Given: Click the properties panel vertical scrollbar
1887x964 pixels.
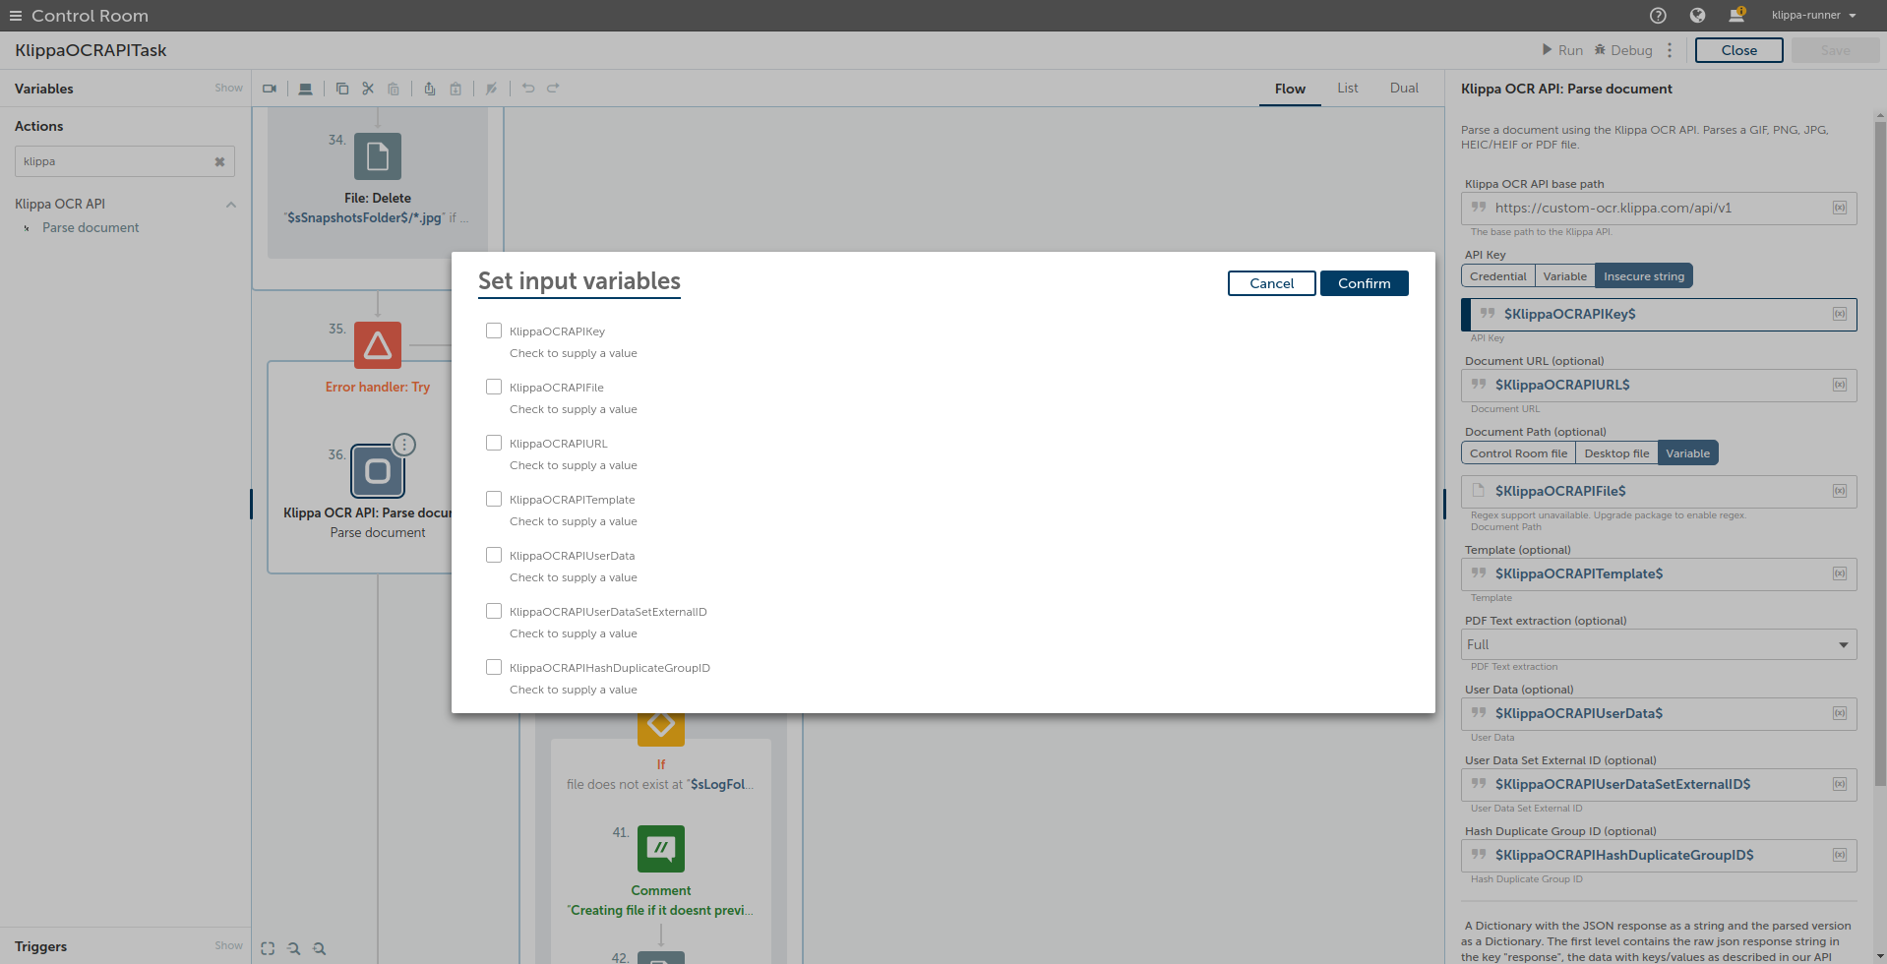Looking at the screenshot, I should point(1880,452).
